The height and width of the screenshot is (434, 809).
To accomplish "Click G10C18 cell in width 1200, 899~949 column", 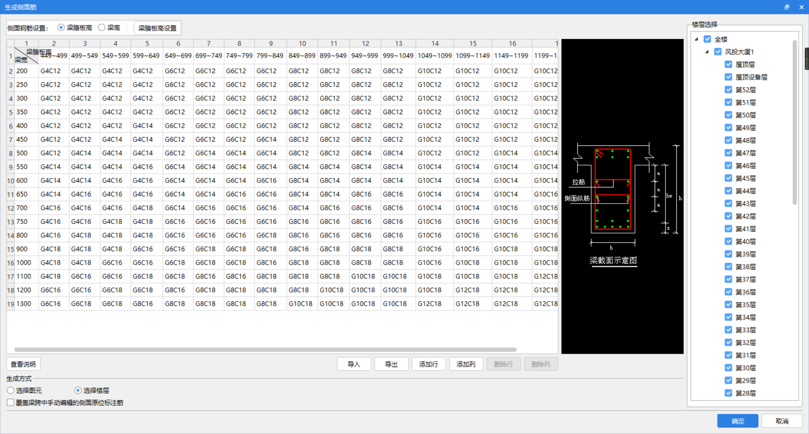I will 334,290.
